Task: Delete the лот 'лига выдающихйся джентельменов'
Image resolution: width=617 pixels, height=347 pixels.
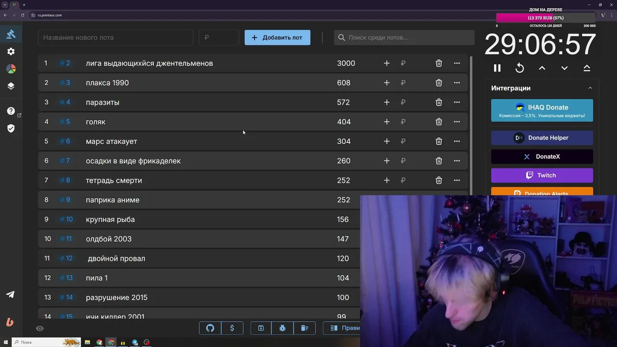Action: pyautogui.click(x=439, y=63)
